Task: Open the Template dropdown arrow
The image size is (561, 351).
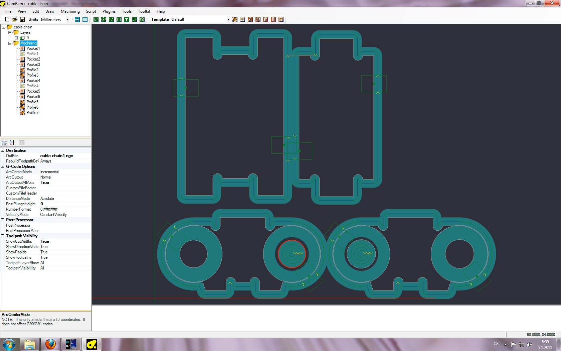Action: click(x=228, y=19)
